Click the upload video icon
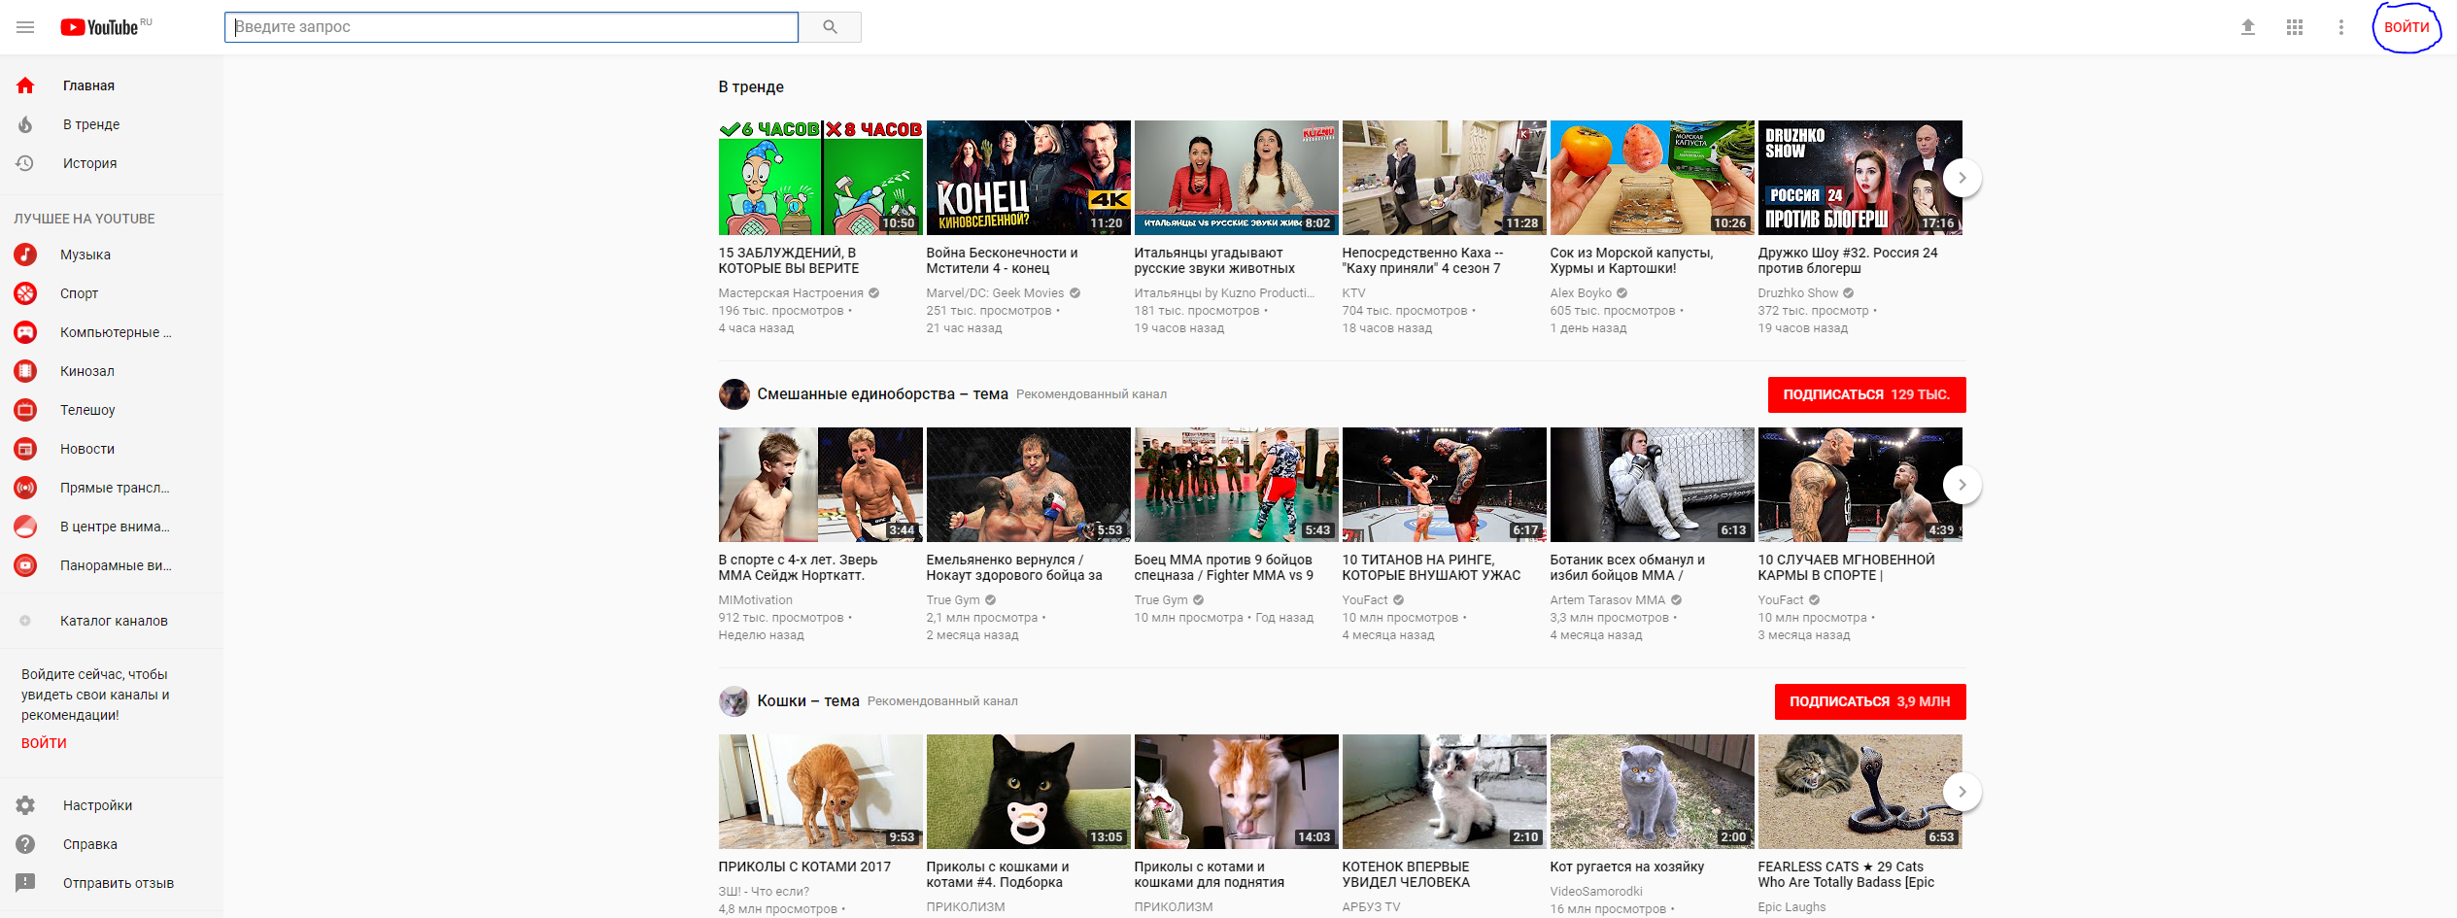This screenshot has width=2457, height=918. click(x=2247, y=27)
